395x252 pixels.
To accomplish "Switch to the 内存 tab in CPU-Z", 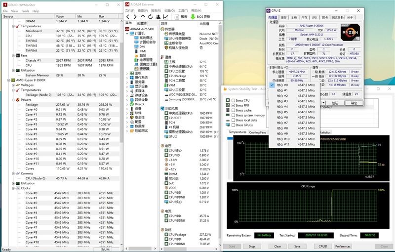I will 304,17.
